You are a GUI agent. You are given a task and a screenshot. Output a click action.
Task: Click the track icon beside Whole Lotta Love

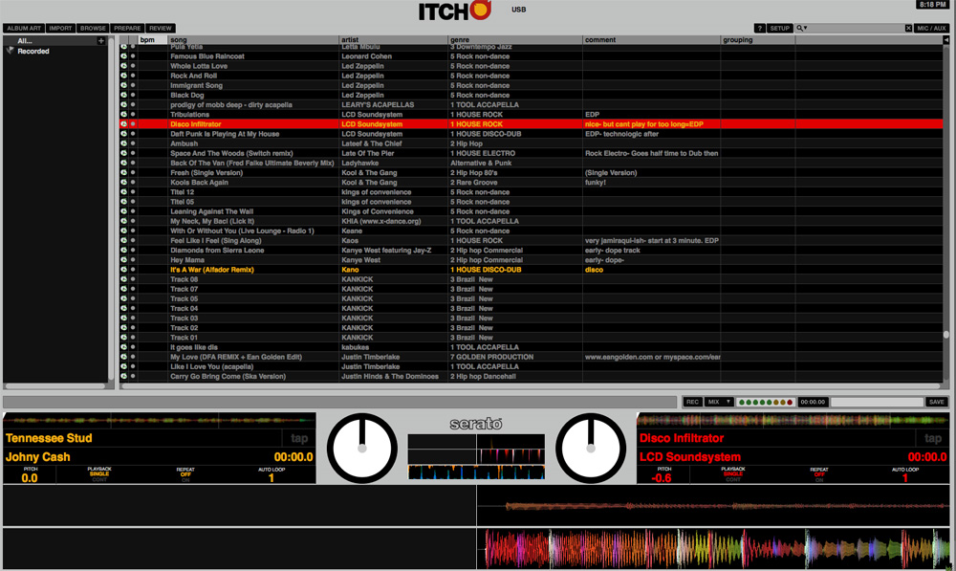(123, 66)
